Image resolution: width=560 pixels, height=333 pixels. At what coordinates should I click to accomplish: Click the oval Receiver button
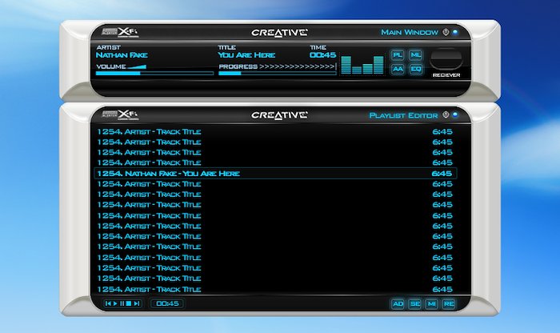[446, 58]
